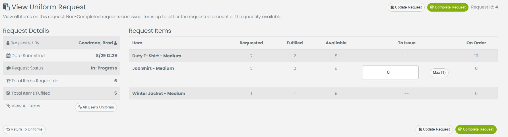Click the document icon beside View Uniform Request
Viewport: 508px width, 137px height.
coord(6,7)
